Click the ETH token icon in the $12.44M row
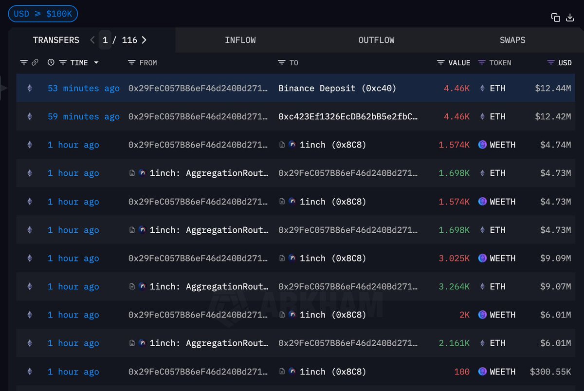Viewport: 584px width, 391px height. click(482, 88)
